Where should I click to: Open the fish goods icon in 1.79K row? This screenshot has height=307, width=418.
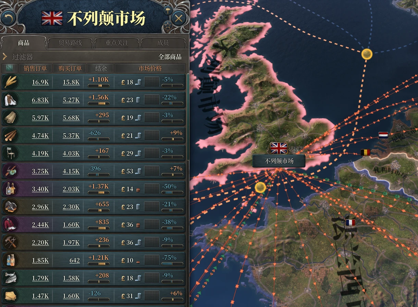coord(11,278)
